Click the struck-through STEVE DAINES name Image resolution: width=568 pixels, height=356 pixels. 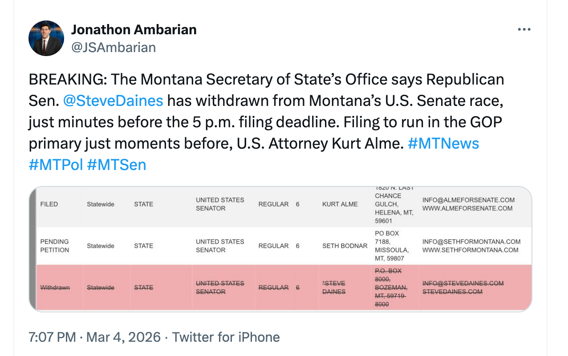334,287
